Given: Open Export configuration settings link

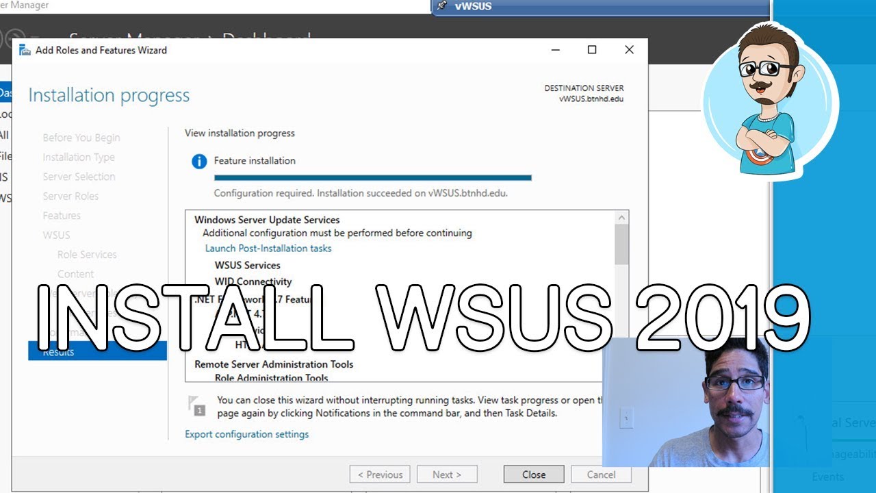Looking at the screenshot, I should point(246,434).
